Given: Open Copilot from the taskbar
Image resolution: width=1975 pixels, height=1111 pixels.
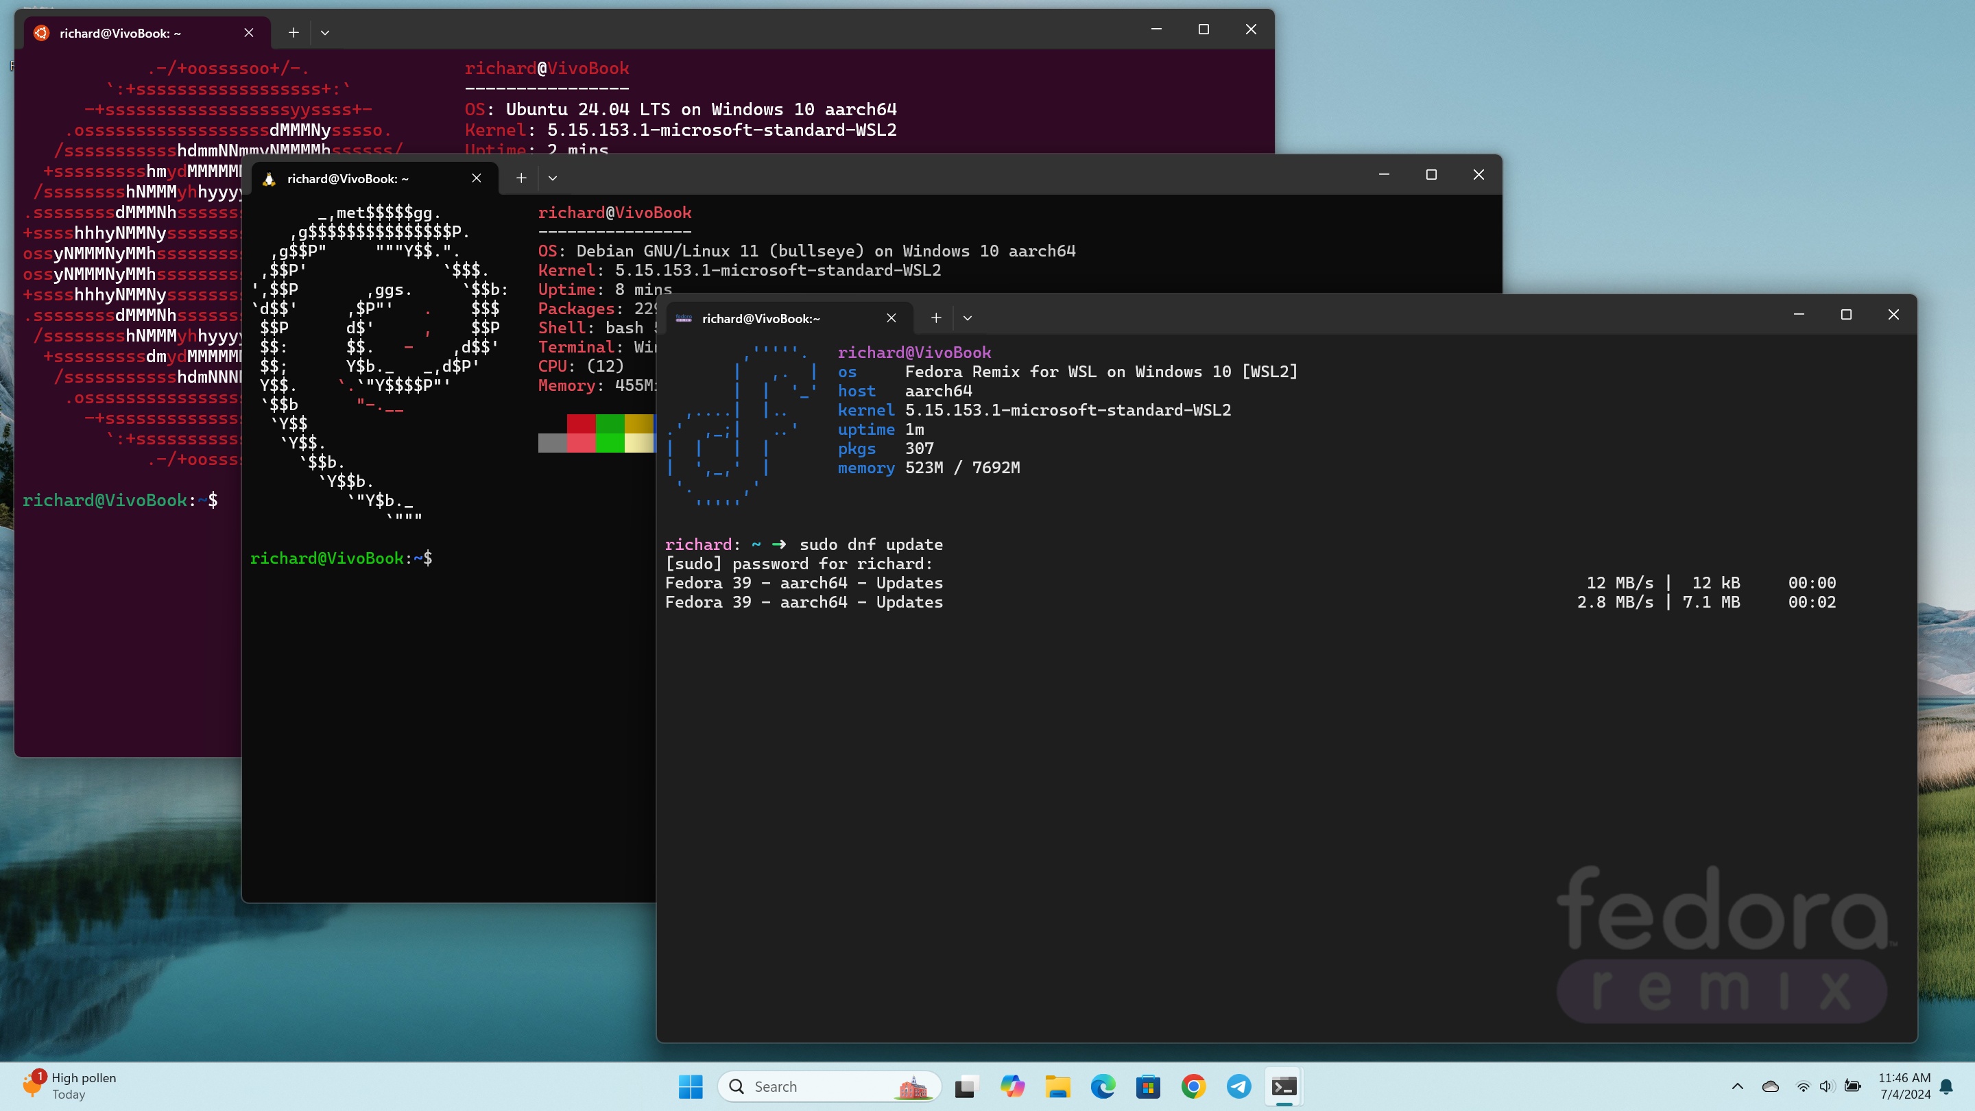Looking at the screenshot, I should tap(1013, 1086).
